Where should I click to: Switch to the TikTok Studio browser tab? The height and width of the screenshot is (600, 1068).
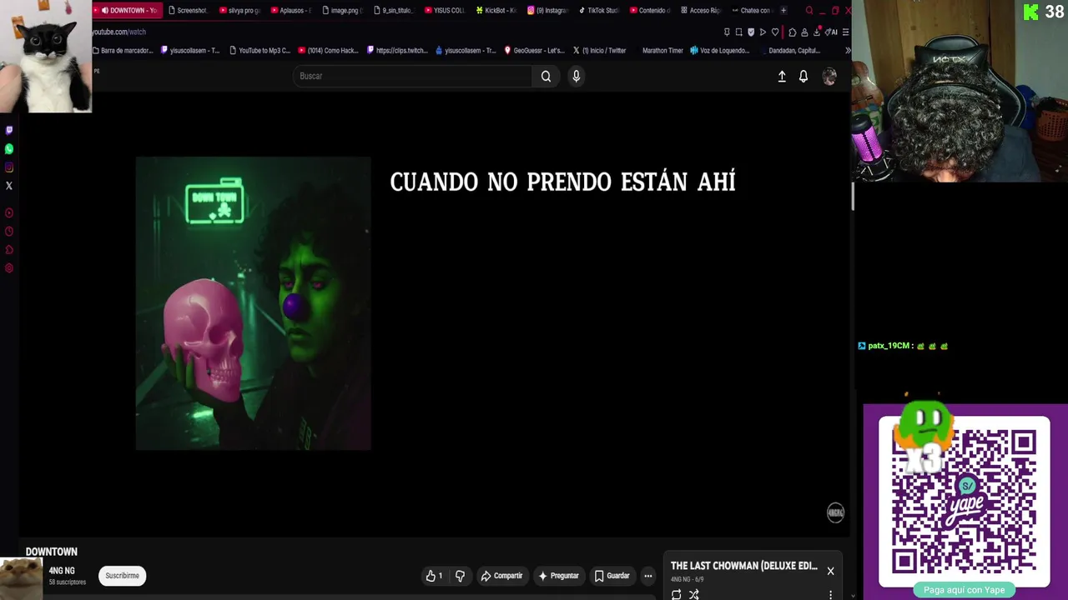click(x=597, y=10)
